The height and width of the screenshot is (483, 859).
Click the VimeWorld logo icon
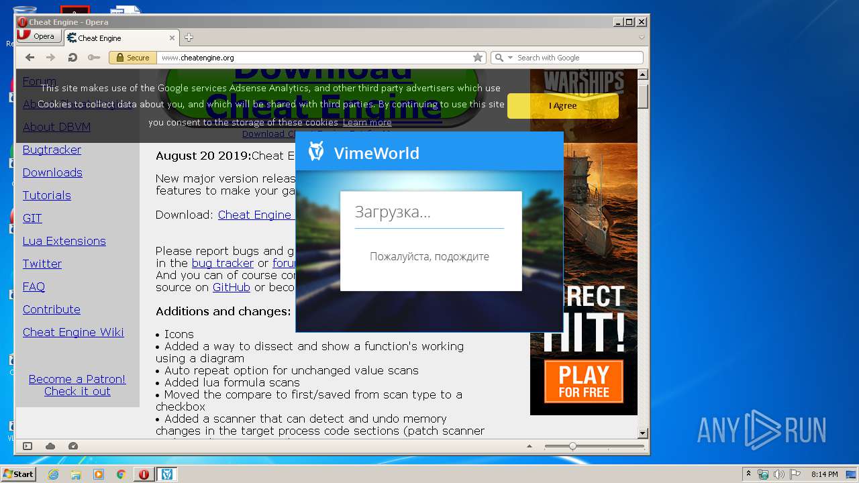click(x=315, y=152)
